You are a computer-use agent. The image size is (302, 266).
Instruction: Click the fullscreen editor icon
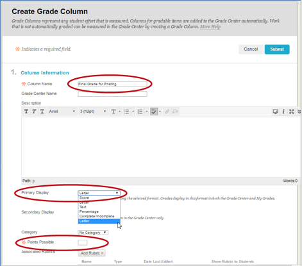click(x=292, y=112)
